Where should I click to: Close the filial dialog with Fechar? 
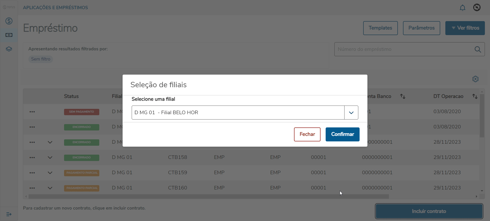(307, 134)
